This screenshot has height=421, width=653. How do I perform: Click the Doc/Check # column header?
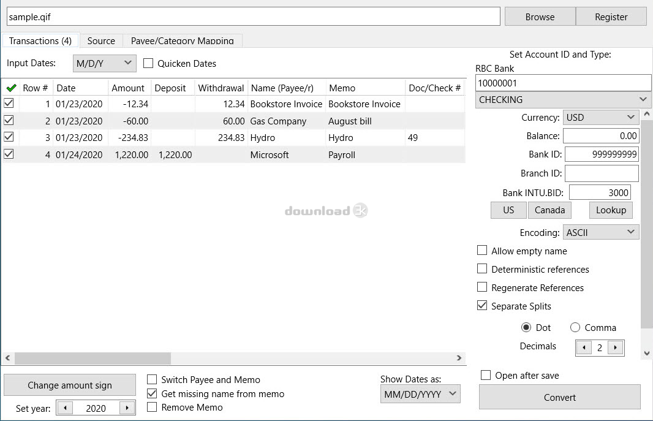click(x=435, y=88)
